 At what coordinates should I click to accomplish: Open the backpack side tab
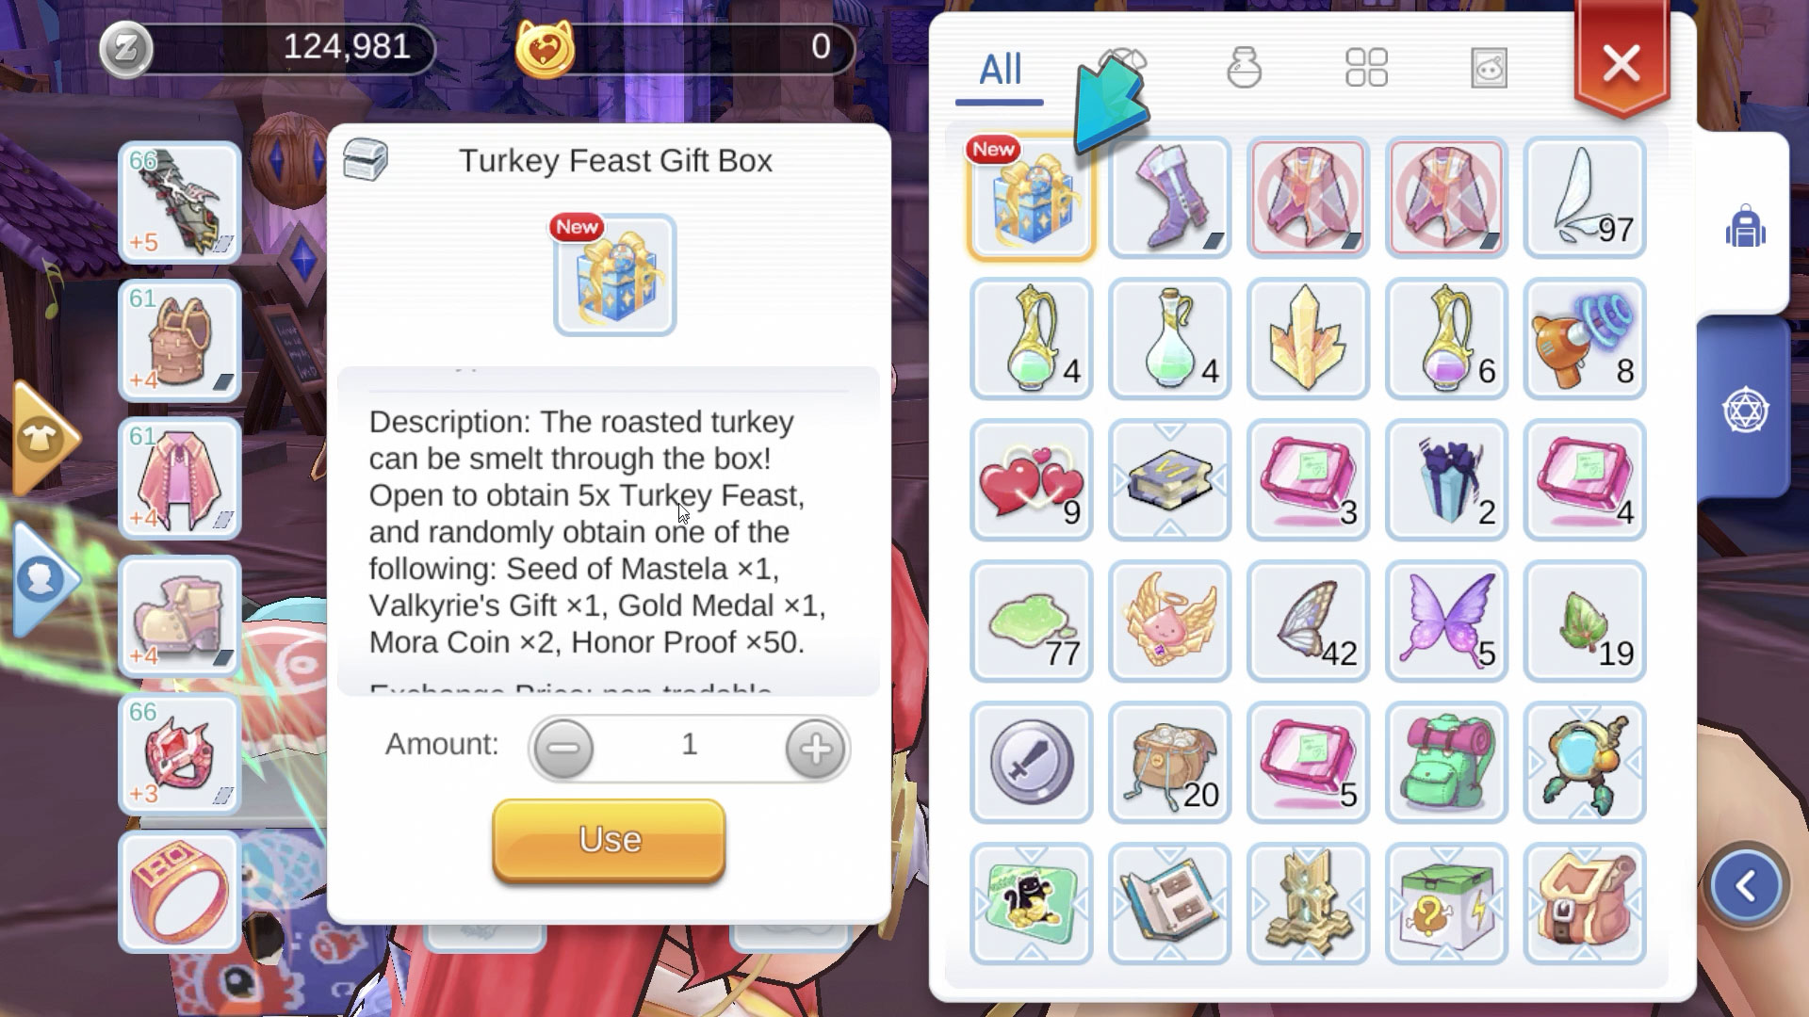[1745, 227]
